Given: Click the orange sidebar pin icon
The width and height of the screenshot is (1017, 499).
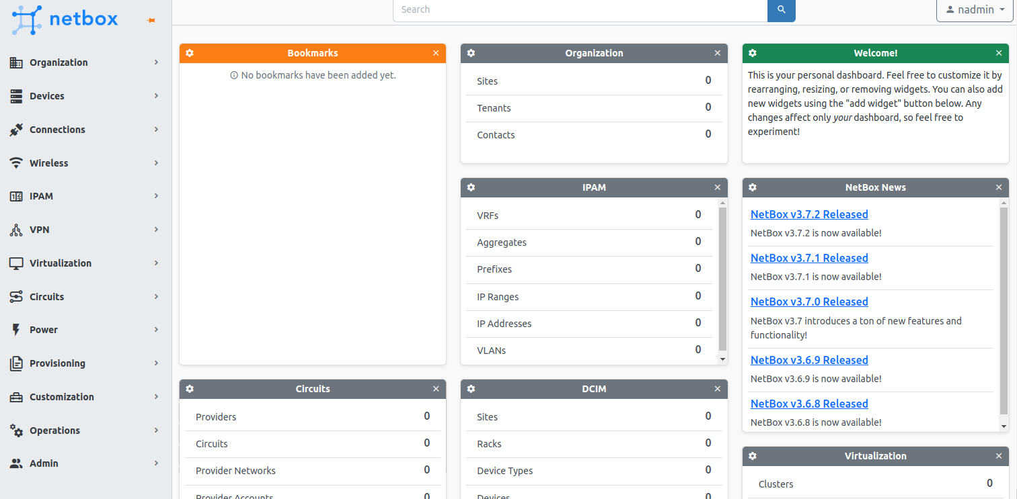Looking at the screenshot, I should click(151, 21).
